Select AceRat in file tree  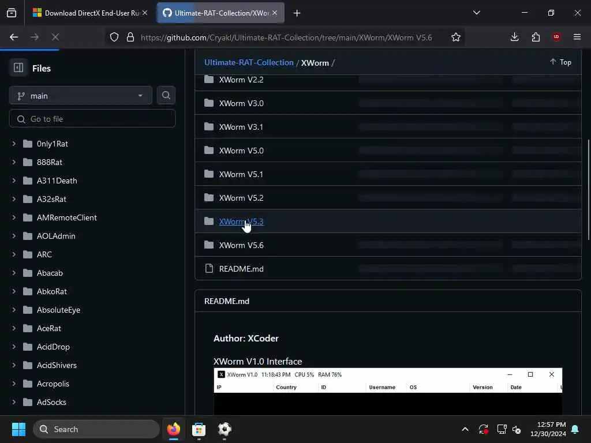pyautogui.click(x=49, y=328)
